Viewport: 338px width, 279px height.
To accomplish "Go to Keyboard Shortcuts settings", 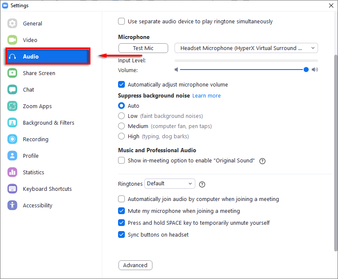I will (x=47, y=189).
